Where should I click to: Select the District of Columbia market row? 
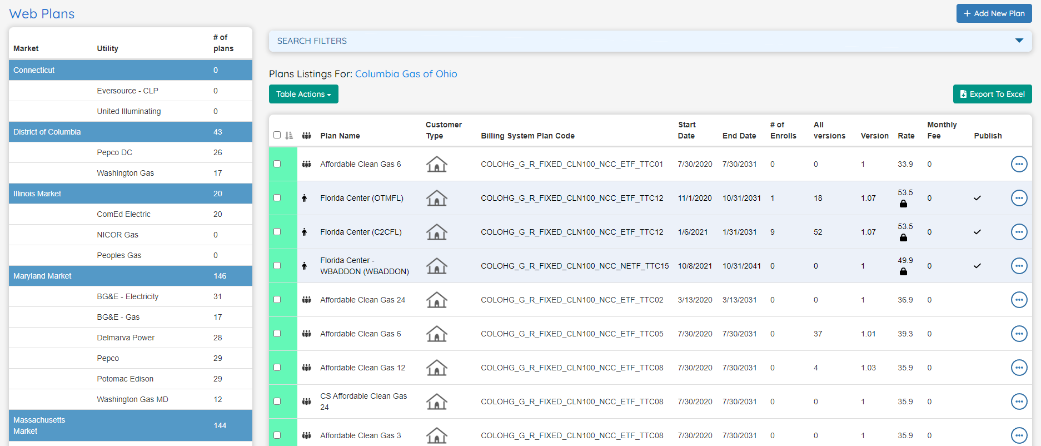tap(131, 132)
